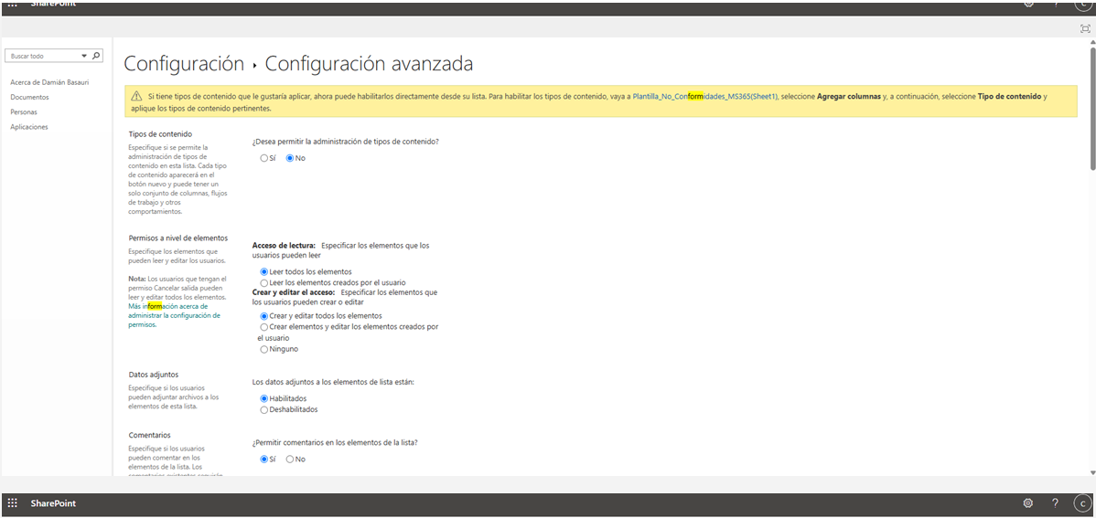Click Tipos de contenido section heading
Screen dimensions: 1096x518
pyautogui.click(x=160, y=134)
